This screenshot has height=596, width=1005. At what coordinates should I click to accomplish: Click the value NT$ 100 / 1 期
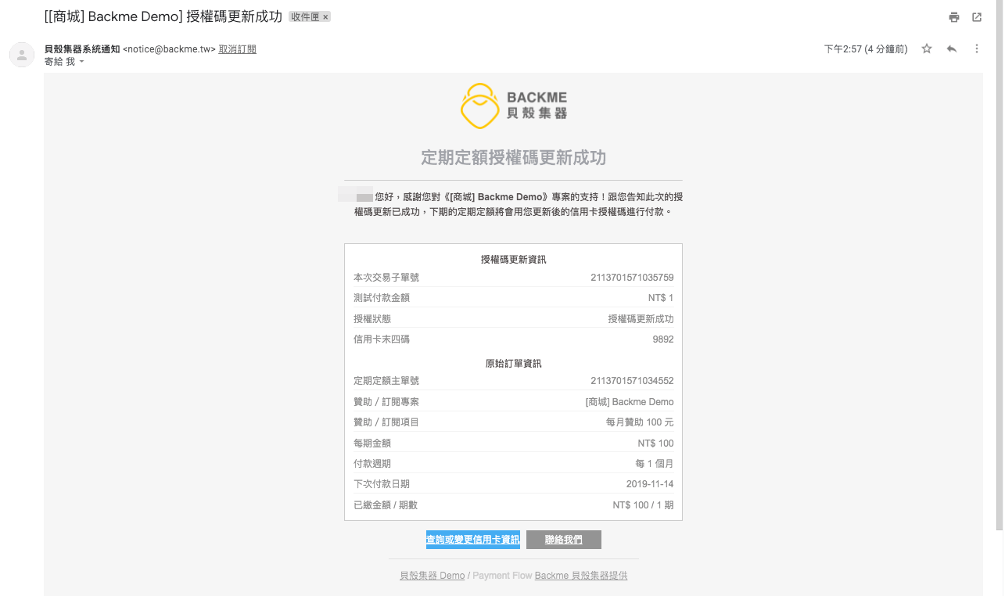click(x=643, y=505)
